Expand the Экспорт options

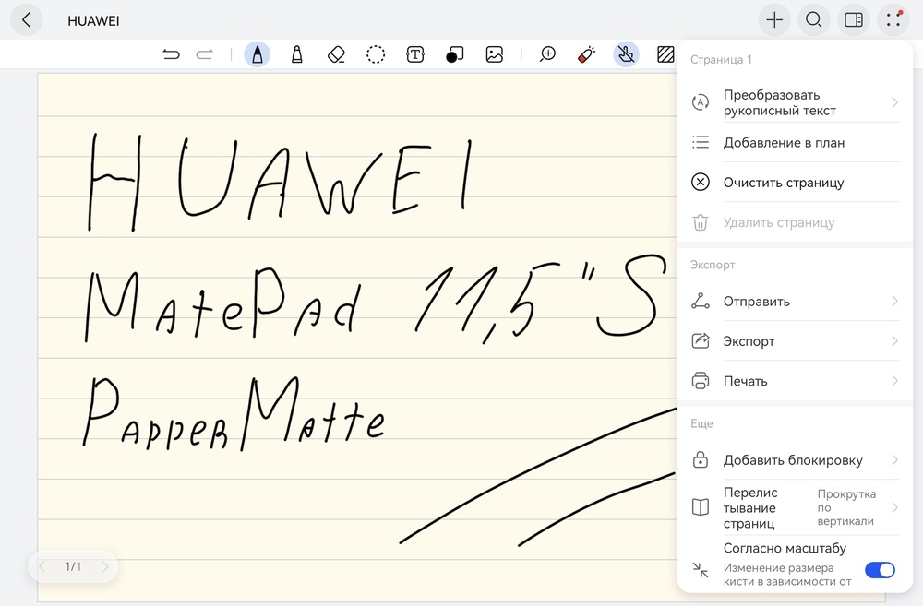[x=795, y=341]
